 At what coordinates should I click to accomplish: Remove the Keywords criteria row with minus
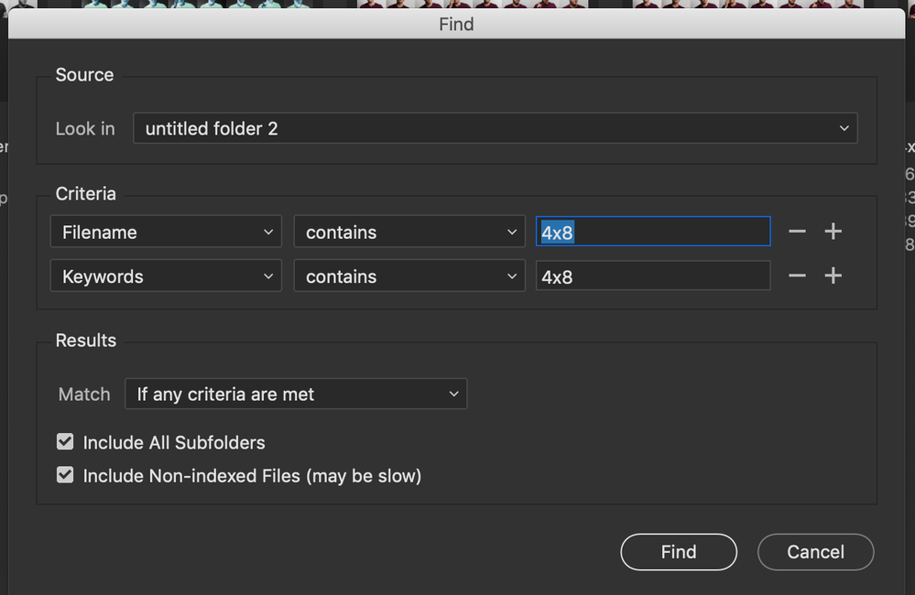pos(797,276)
